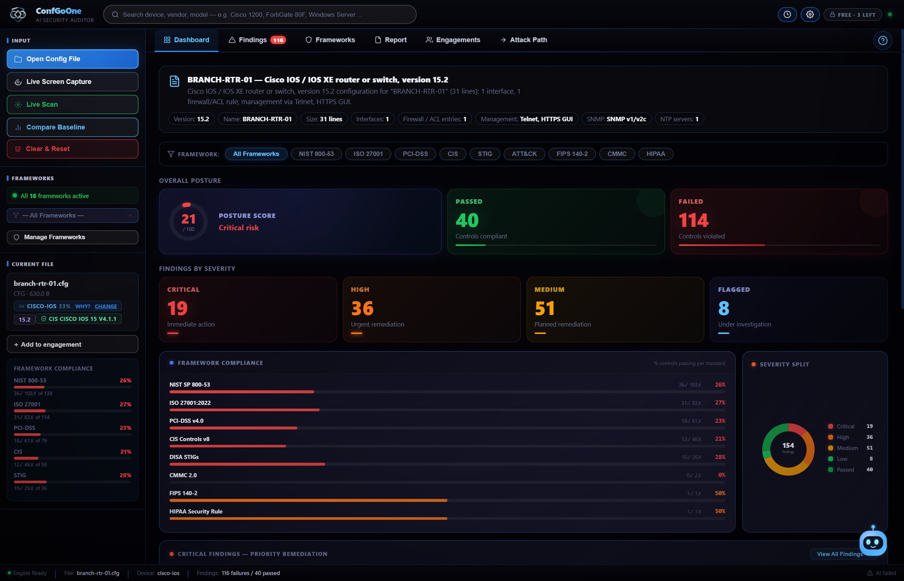Filter by ATT&CK chip
Image resolution: width=904 pixels, height=581 pixels.
[x=524, y=154]
